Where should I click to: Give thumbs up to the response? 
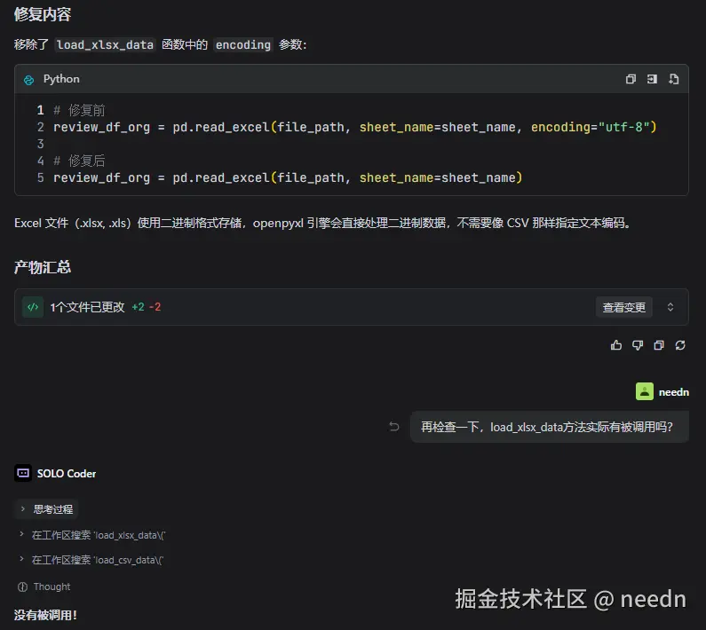(x=616, y=345)
